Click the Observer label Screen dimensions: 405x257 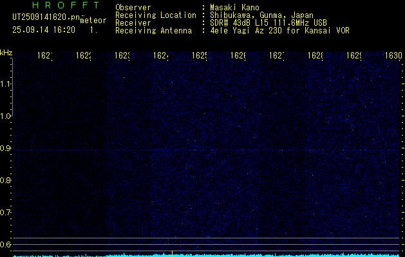click(x=133, y=8)
